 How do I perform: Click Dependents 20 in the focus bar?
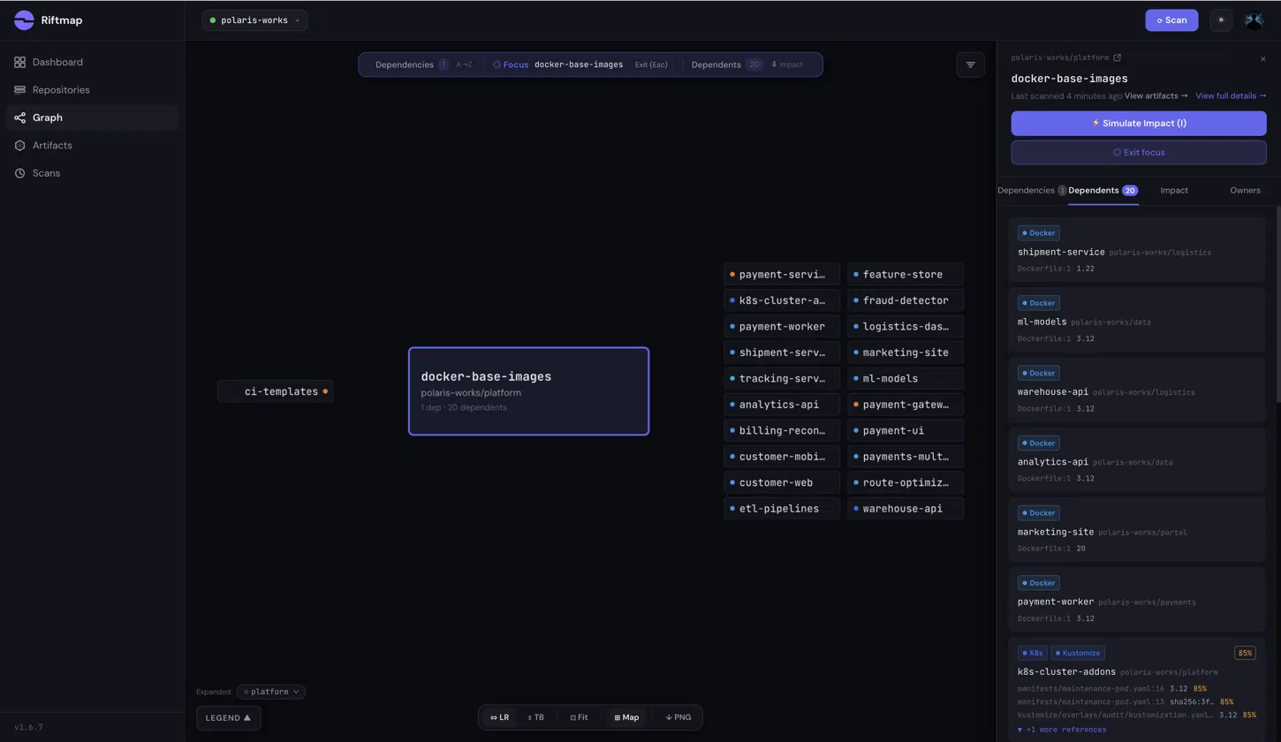point(726,64)
